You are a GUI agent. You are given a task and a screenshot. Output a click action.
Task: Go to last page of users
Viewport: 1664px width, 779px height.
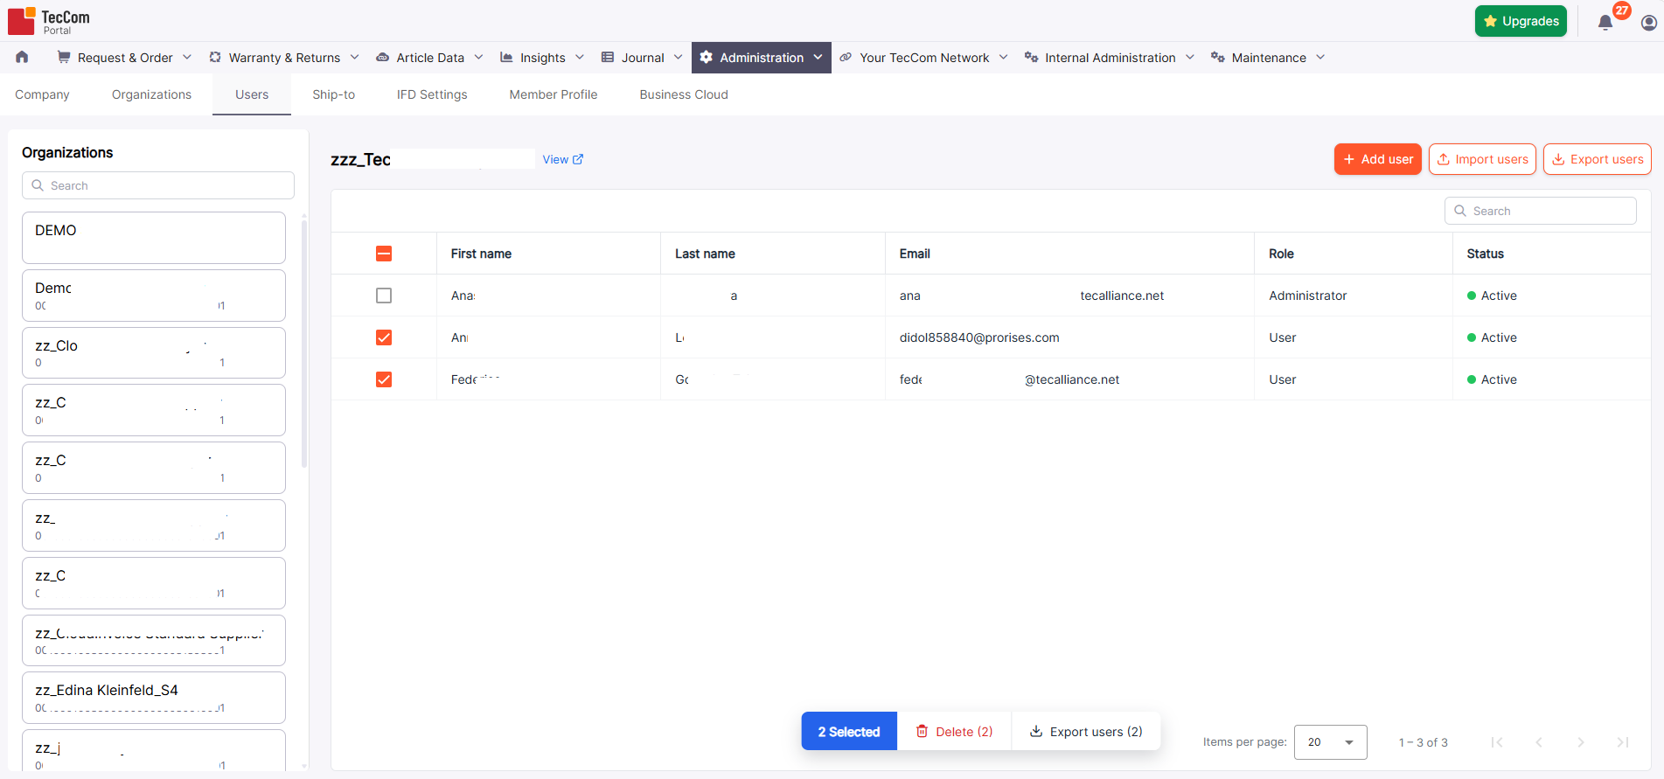[1623, 742]
